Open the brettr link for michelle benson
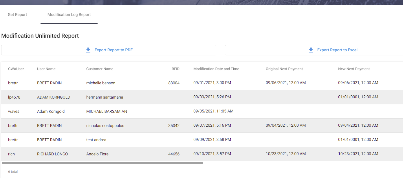 click(13, 83)
